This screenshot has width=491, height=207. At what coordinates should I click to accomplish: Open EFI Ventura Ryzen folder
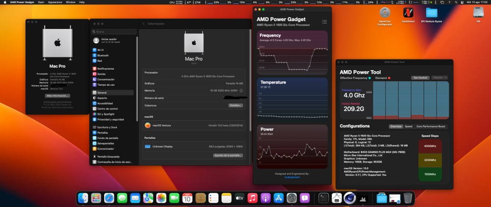coord(432,13)
